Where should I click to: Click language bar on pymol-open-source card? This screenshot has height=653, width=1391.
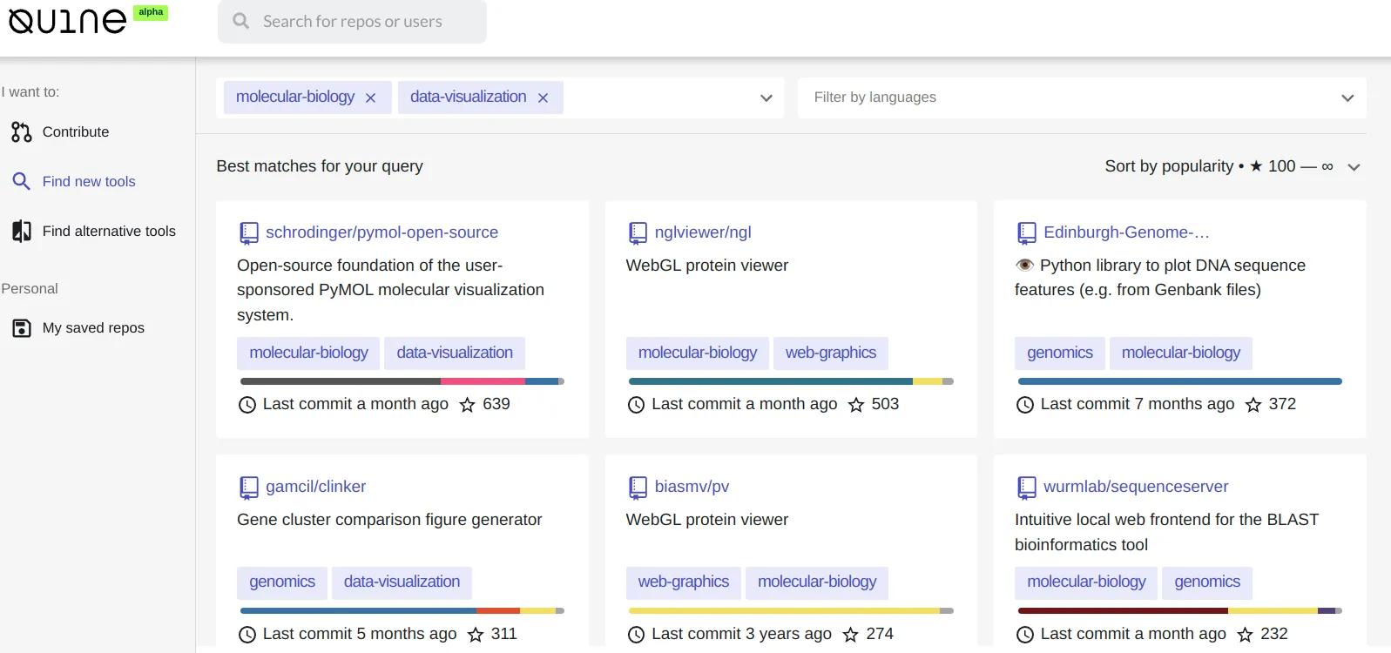point(402,381)
